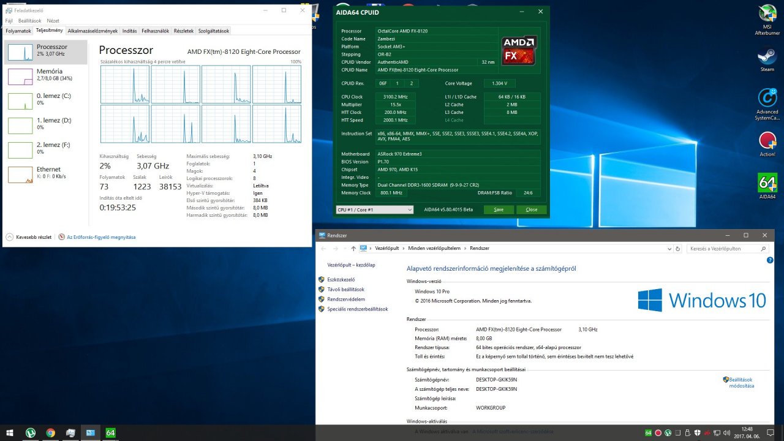
Task: Click the taskbar clock showing 12:48
Action: (x=746, y=433)
